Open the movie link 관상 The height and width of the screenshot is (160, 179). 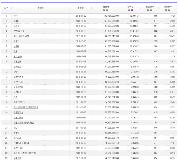click(x=16, y=72)
